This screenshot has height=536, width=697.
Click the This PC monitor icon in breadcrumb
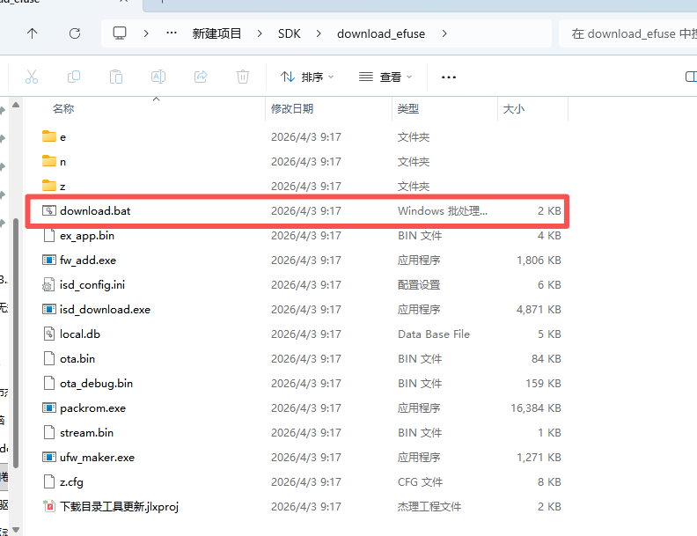[x=120, y=33]
